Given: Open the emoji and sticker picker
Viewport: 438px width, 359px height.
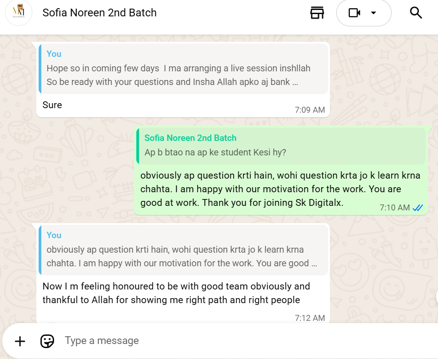Looking at the screenshot, I should (x=47, y=341).
